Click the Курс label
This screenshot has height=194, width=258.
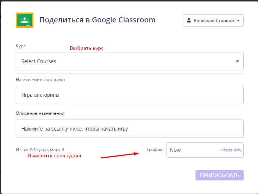[x=21, y=46]
